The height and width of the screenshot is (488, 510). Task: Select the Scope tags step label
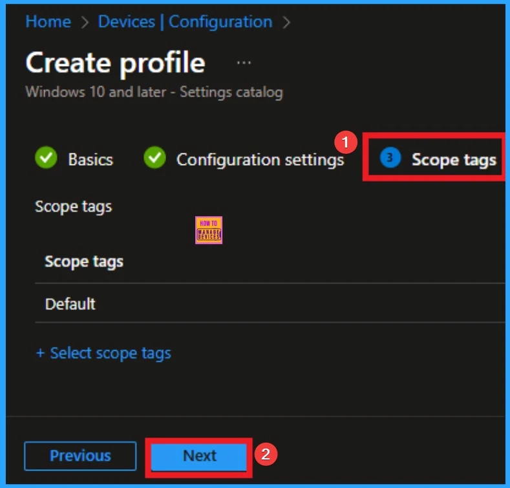click(454, 159)
